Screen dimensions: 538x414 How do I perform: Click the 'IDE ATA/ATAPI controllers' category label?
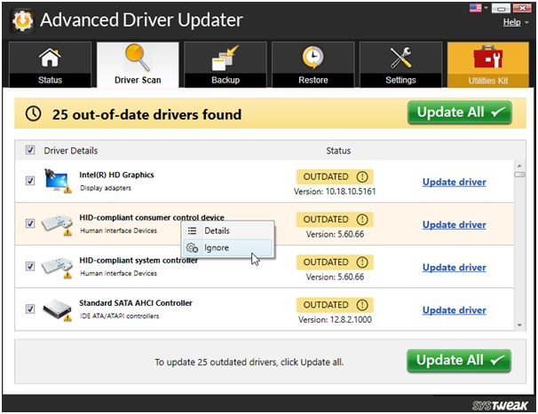(x=119, y=316)
